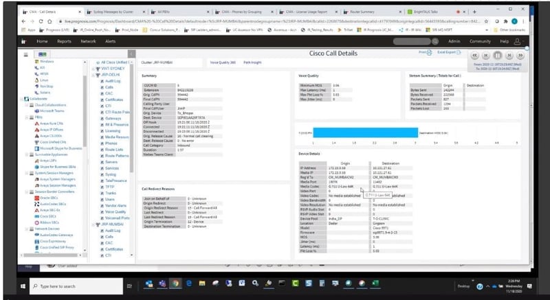Open the Community link in header
The height and width of the screenshot is (300, 550).
(x=479, y=41)
